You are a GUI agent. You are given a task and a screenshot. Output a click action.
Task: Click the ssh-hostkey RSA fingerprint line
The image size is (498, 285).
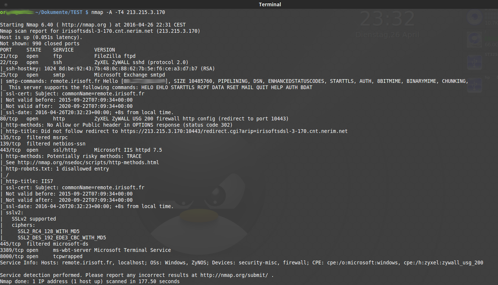pyautogui.click(x=108, y=68)
